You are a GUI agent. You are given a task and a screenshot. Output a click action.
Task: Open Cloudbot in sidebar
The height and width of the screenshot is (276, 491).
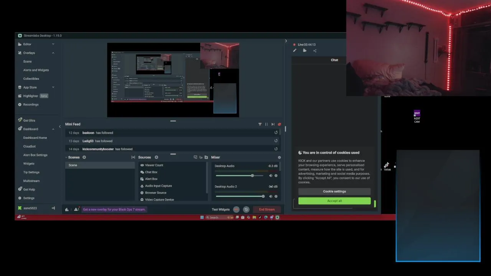(x=30, y=146)
